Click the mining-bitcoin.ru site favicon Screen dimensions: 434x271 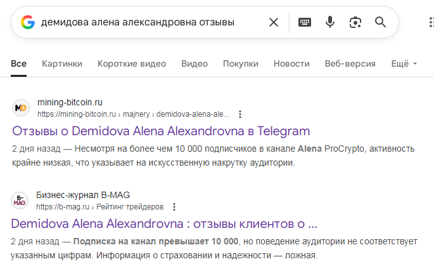[21, 108]
